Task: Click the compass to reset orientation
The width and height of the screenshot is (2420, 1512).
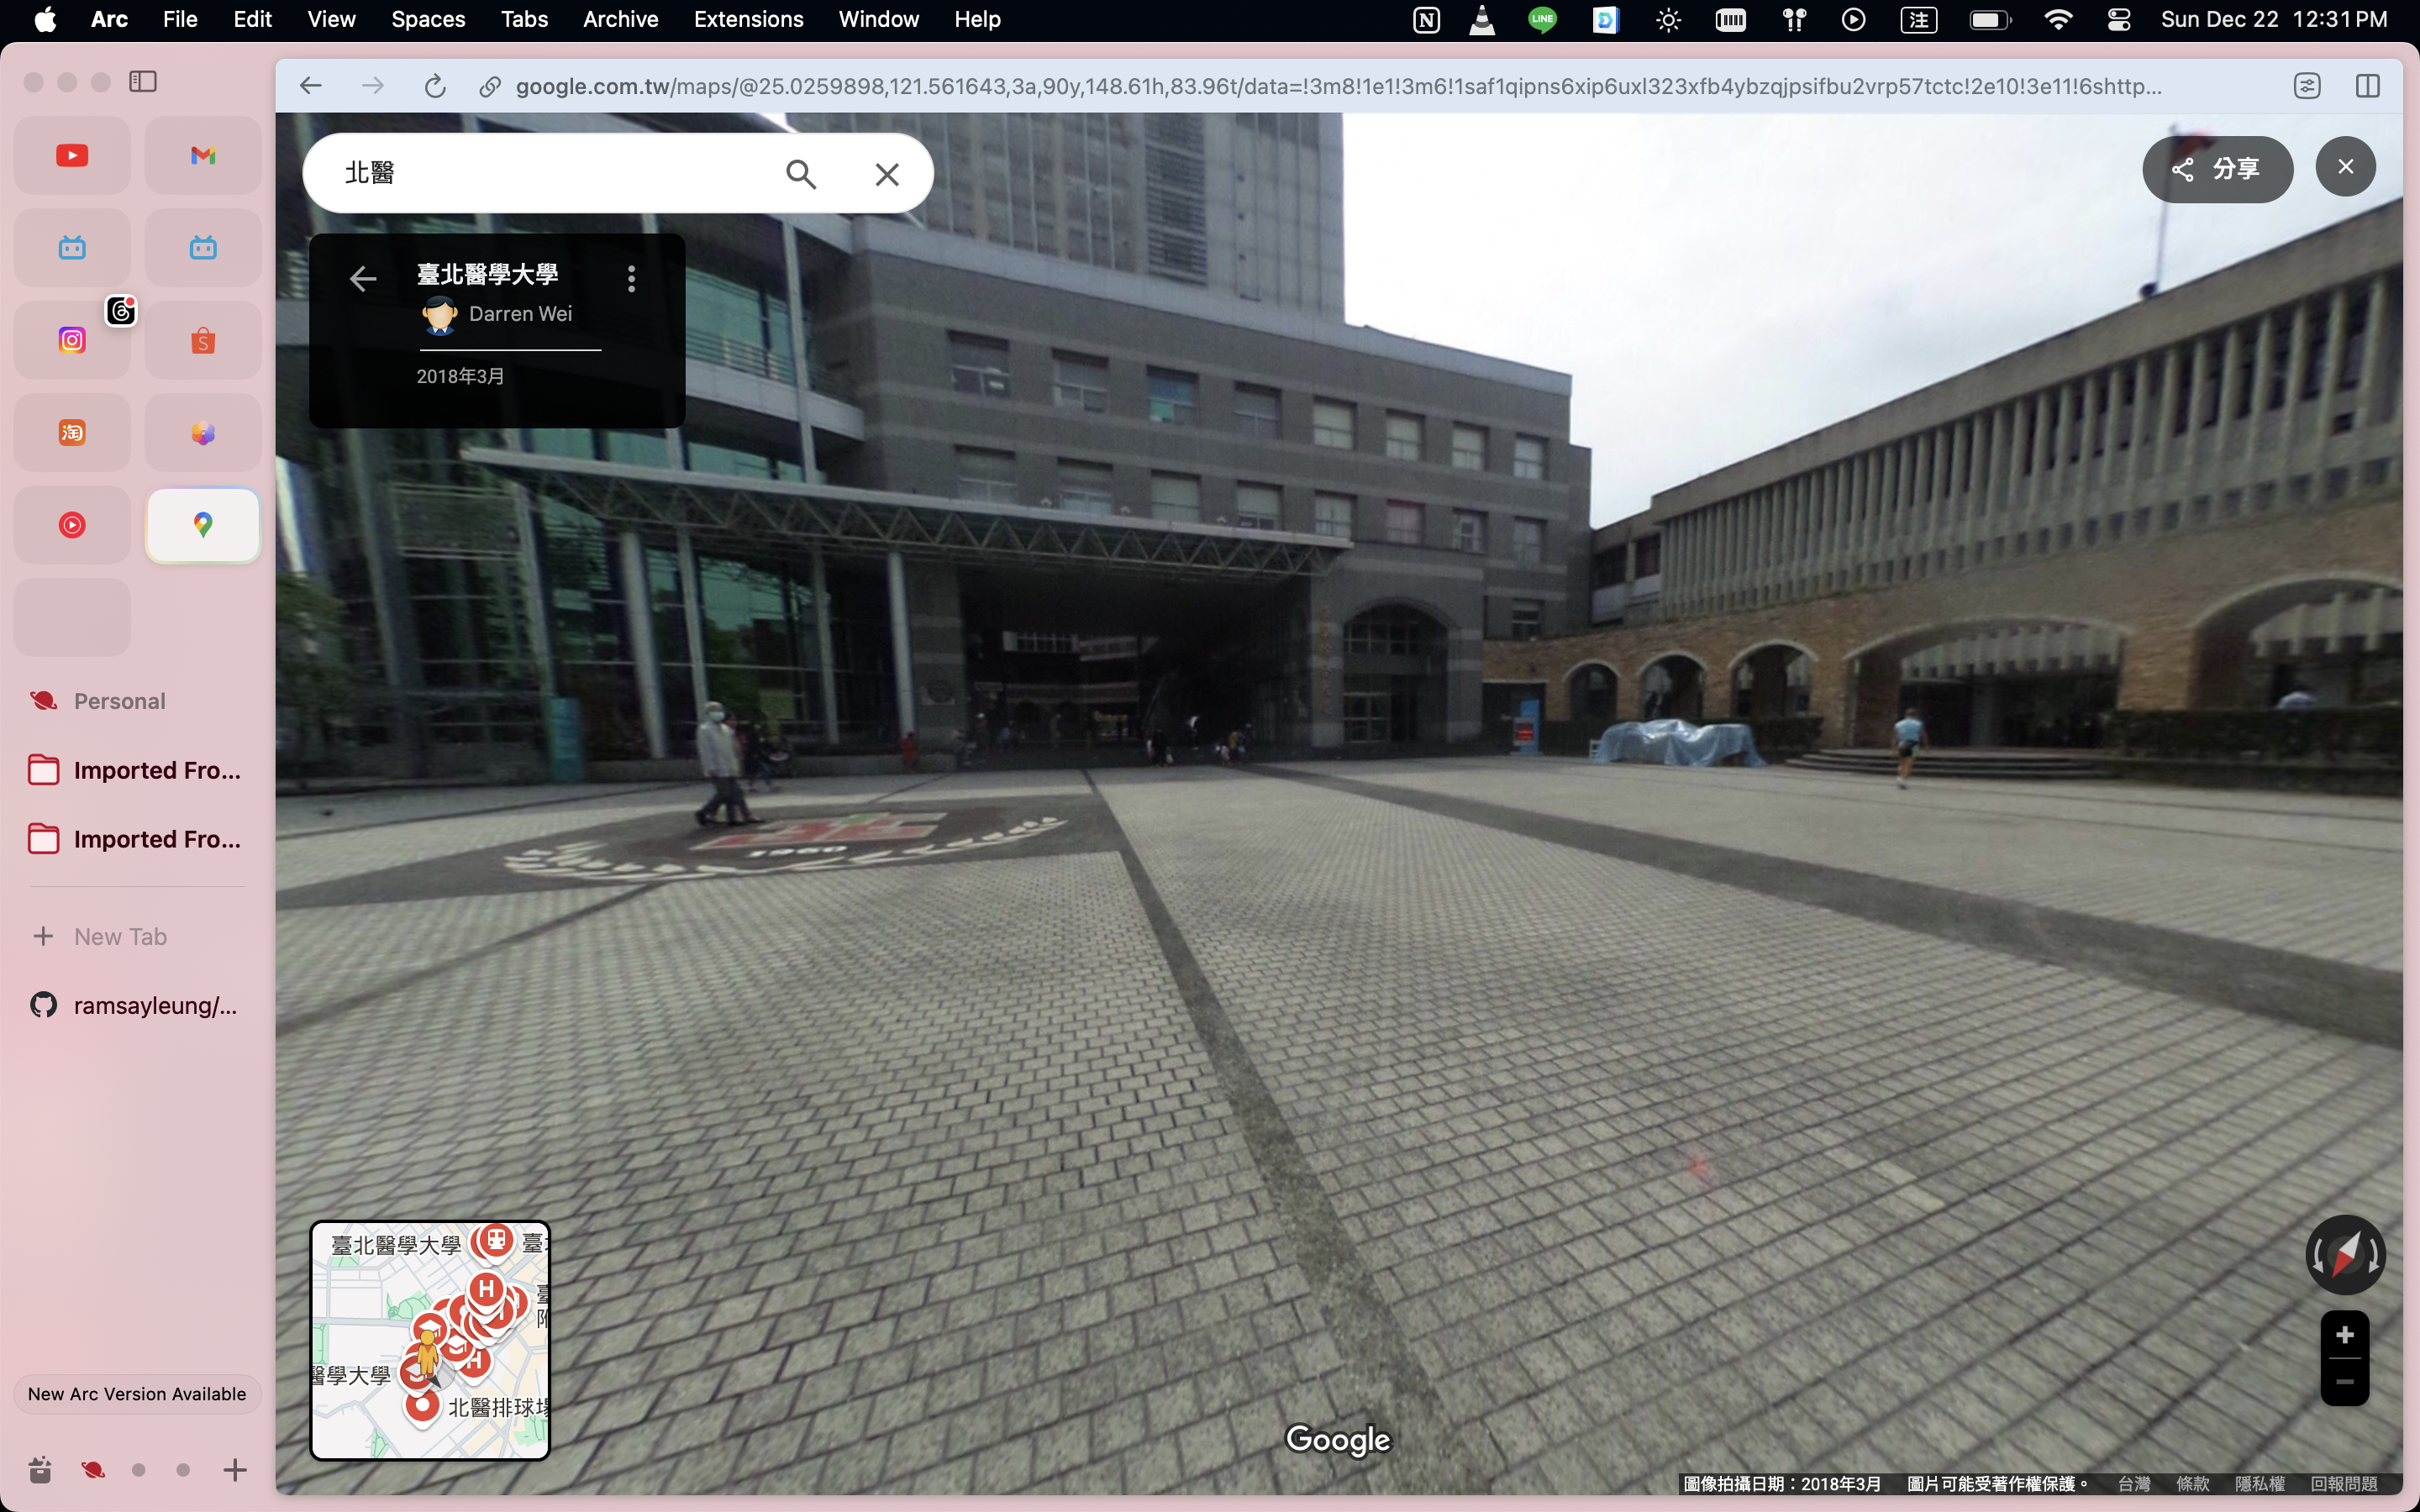Action: 2345,1254
